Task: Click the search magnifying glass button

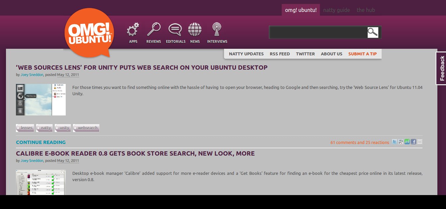Action: (373, 32)
